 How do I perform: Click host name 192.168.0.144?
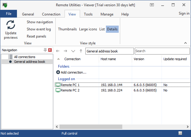112,85
